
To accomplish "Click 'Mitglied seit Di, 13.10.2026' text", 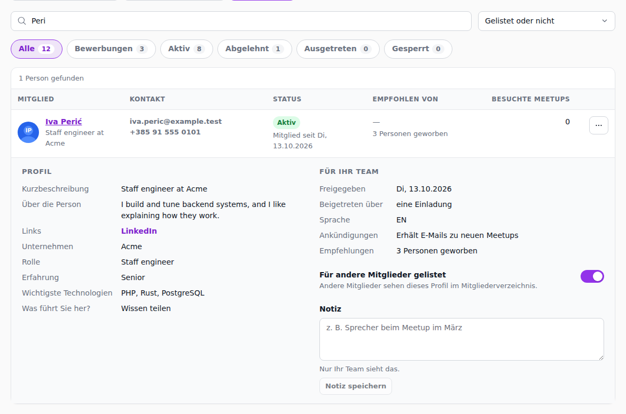I will point(300,140).
